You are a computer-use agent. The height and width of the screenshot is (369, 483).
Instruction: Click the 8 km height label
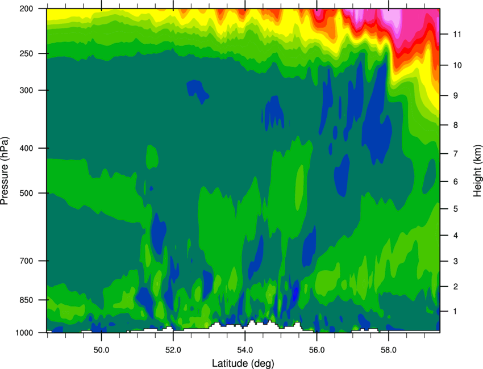[x=456, y=125]
